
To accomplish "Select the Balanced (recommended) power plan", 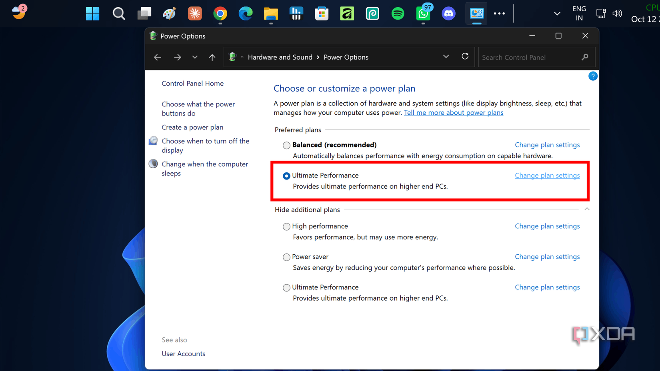I will (286, 145).
